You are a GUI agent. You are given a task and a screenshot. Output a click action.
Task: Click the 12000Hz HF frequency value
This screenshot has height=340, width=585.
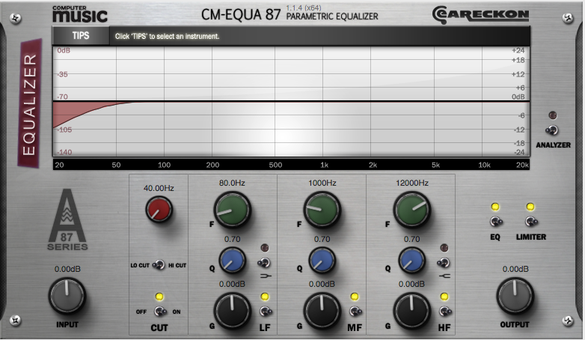(x=412, y=183)
